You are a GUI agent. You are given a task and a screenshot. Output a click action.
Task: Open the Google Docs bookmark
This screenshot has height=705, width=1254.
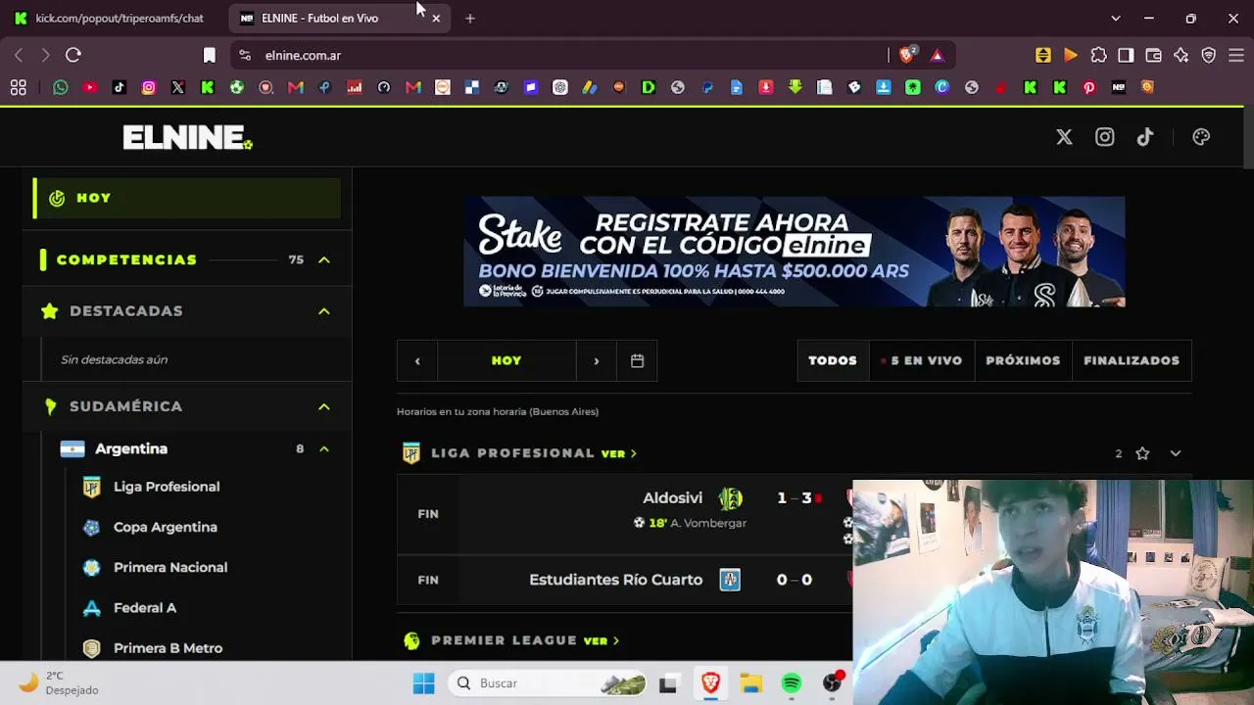click(x=736, y=87)
